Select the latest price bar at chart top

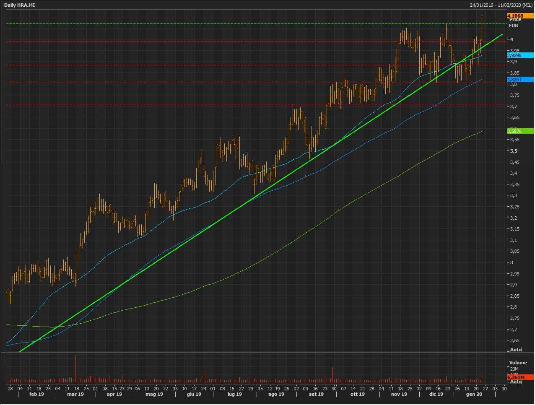[x=482, y=29]
